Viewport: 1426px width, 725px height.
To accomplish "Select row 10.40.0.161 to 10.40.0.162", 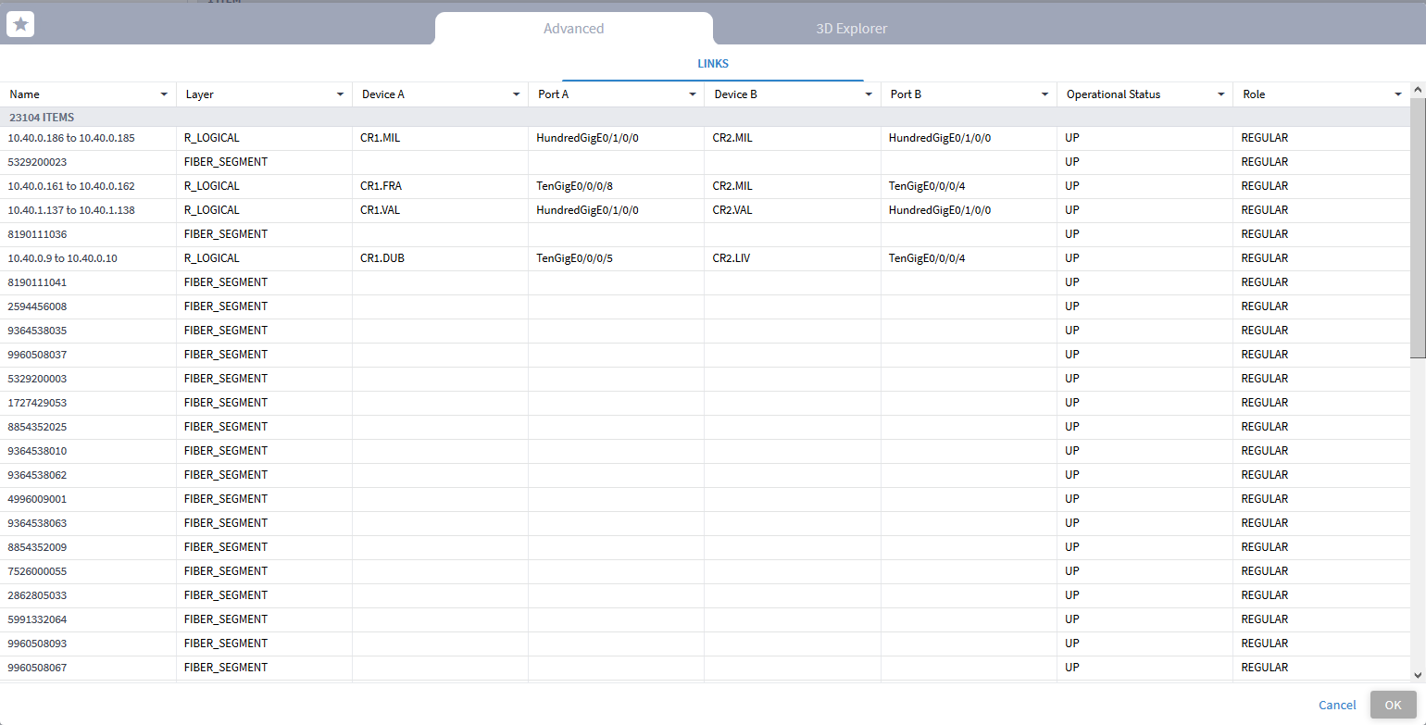I will tap(705, 186).
